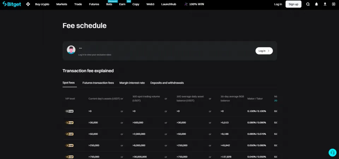Expand the Earn navigation menu

point(122,4)
